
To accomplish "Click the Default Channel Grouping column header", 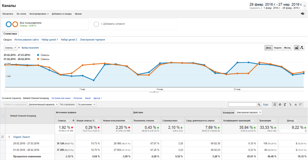I will pyautogui.click(x=23, y=116).
